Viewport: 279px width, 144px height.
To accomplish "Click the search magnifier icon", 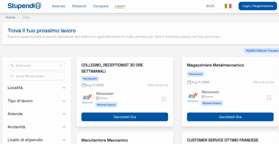I will 12,76.
